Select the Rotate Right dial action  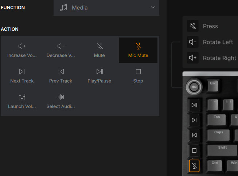click(x=212, y=58)
